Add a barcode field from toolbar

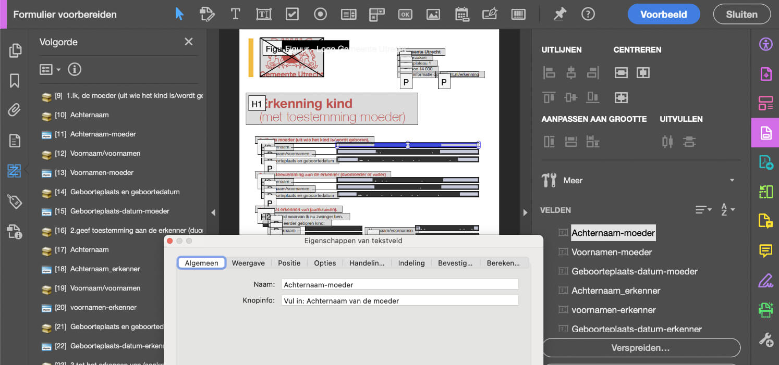point(518,14)
